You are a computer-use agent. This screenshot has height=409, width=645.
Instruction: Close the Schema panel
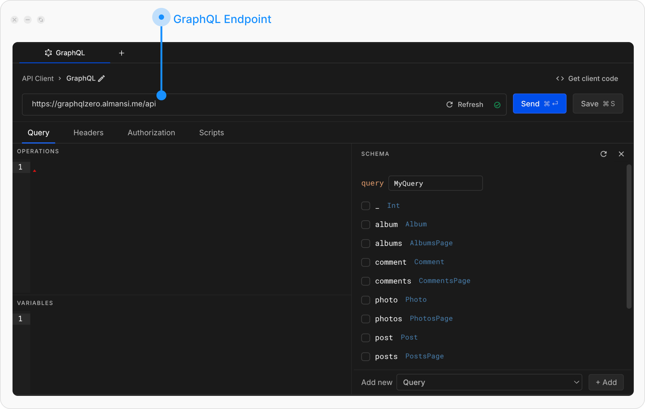(x=621, y=154)
